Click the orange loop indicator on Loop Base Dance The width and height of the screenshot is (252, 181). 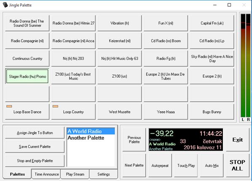click(9, 106)
